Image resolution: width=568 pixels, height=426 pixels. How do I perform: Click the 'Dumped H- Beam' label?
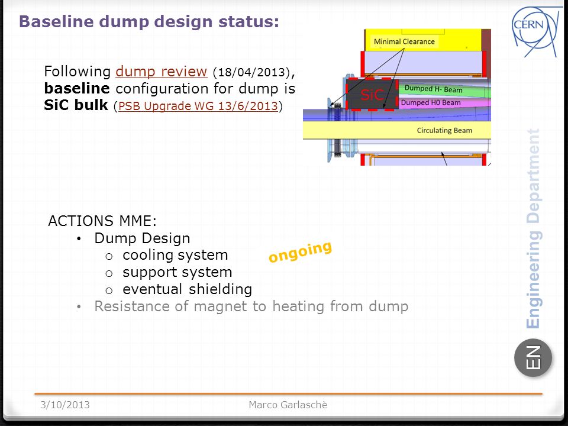433,89
